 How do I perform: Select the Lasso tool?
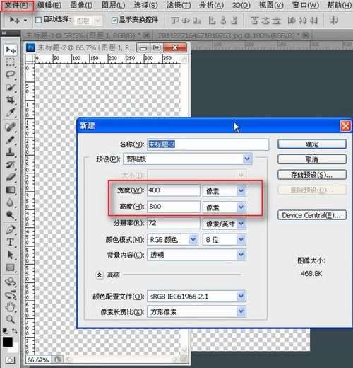pos(11,74)
